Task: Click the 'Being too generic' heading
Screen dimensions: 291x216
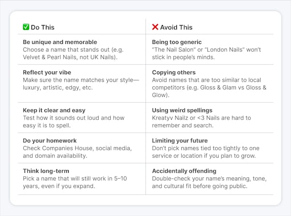Action: point(177,42)
